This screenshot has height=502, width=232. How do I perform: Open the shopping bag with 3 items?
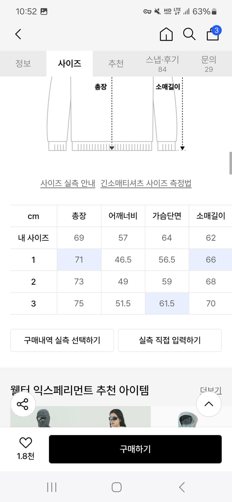tap(213, 34)
